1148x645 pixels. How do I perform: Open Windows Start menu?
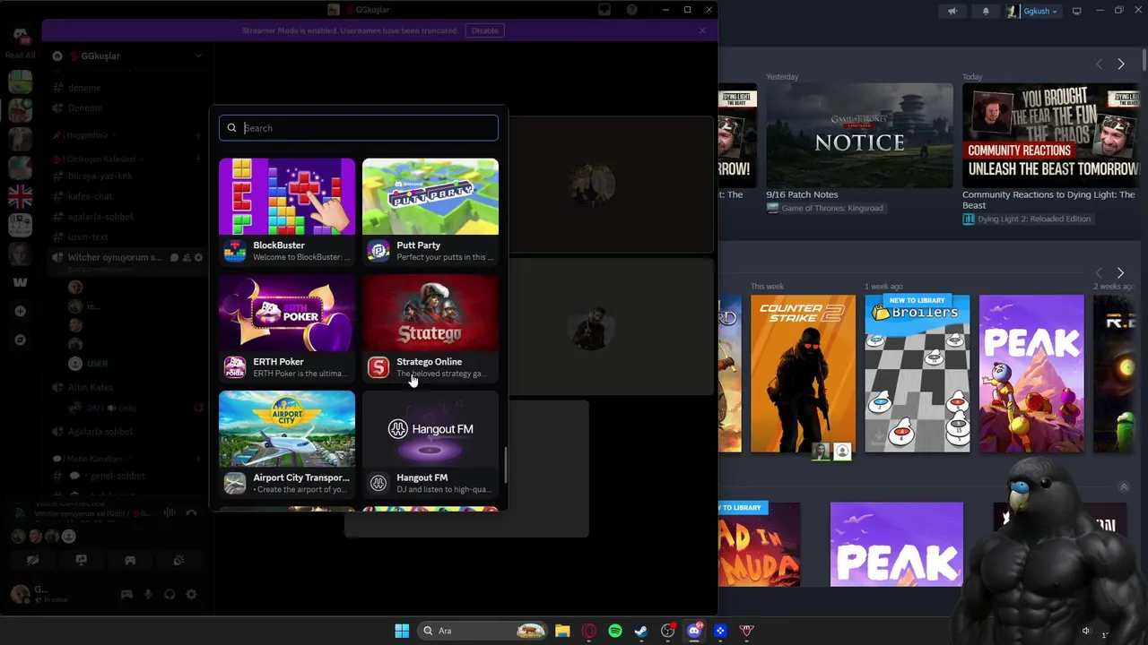click(402, 631)
